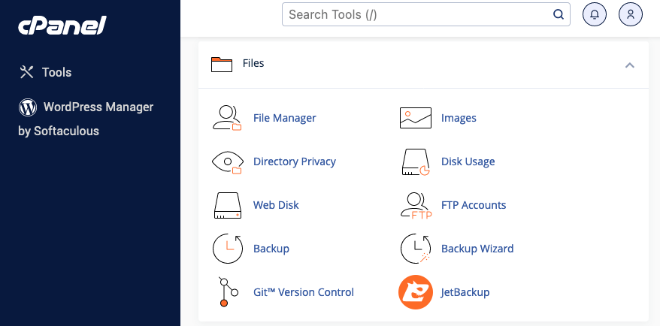This screenshot has height=326, width=660.
Task: Open the Backup clock icon
Action: 227,249
